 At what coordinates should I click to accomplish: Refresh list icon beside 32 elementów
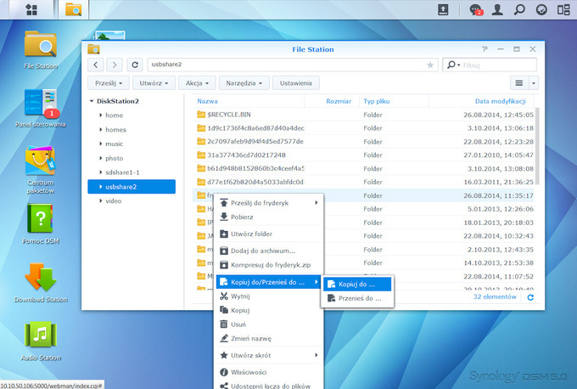530,297
